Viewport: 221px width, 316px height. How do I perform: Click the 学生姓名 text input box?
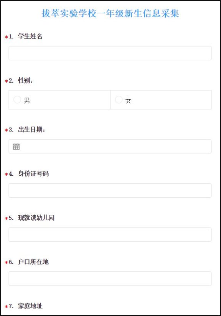[x=110, y=53]
